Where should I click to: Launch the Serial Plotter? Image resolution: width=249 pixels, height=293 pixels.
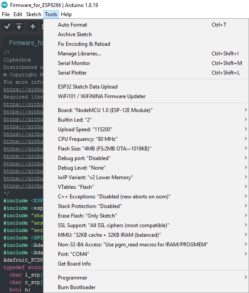click(146, 73)
